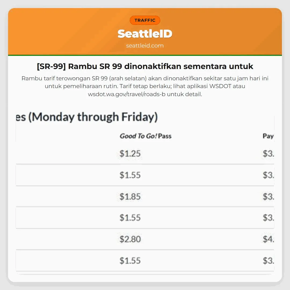This screenshot has width=290, height=290.
Task: Open the SR-99 Rambu headline
Action: [x=145, y=66]
